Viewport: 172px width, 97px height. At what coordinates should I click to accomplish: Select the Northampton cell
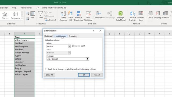24,46
